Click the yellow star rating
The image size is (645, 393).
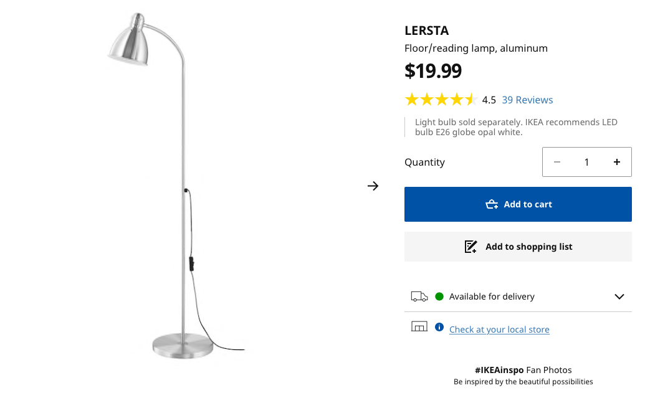[x=441, y=100]
